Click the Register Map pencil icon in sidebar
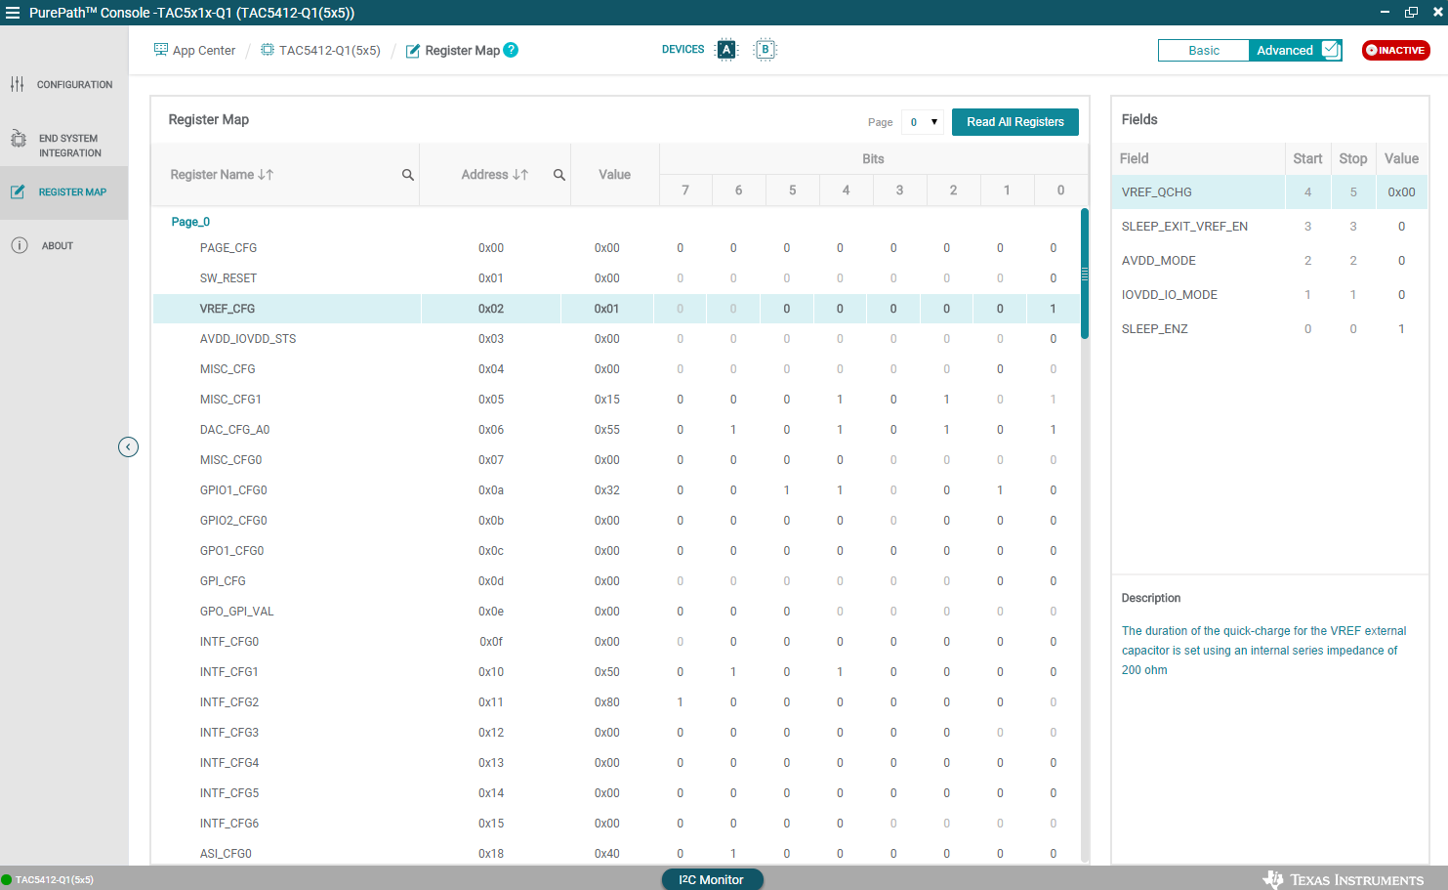The image size is (1448, 890). 18,192
